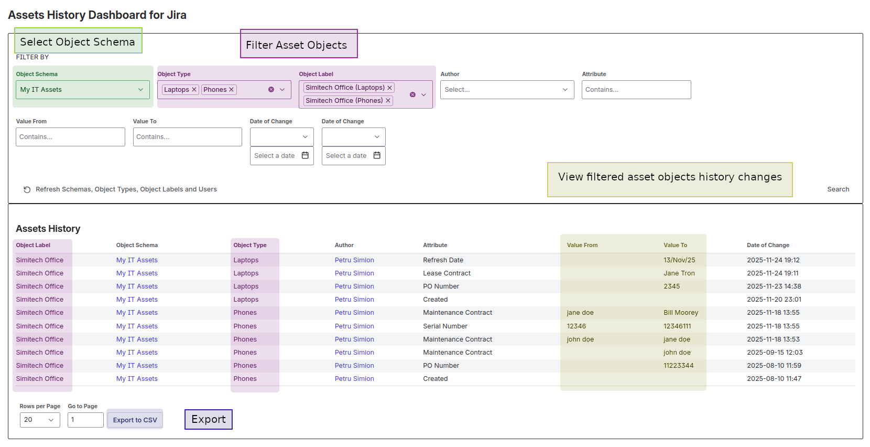This screenshot has height=447, width=870.
Task: Focus the Attribute contains field
Action: (x=636, y=90)
